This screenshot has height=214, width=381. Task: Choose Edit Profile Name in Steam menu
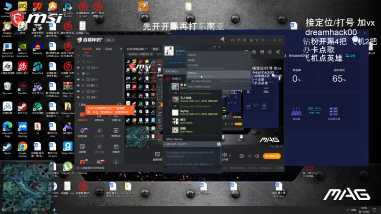(x=199, y=87)
